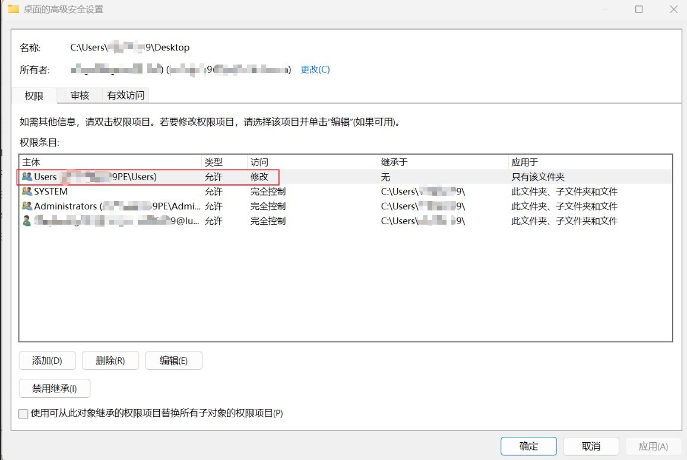Cancel the dialog with 取消
The width and height of the screenshot is (687, 460).
point(591,446)
